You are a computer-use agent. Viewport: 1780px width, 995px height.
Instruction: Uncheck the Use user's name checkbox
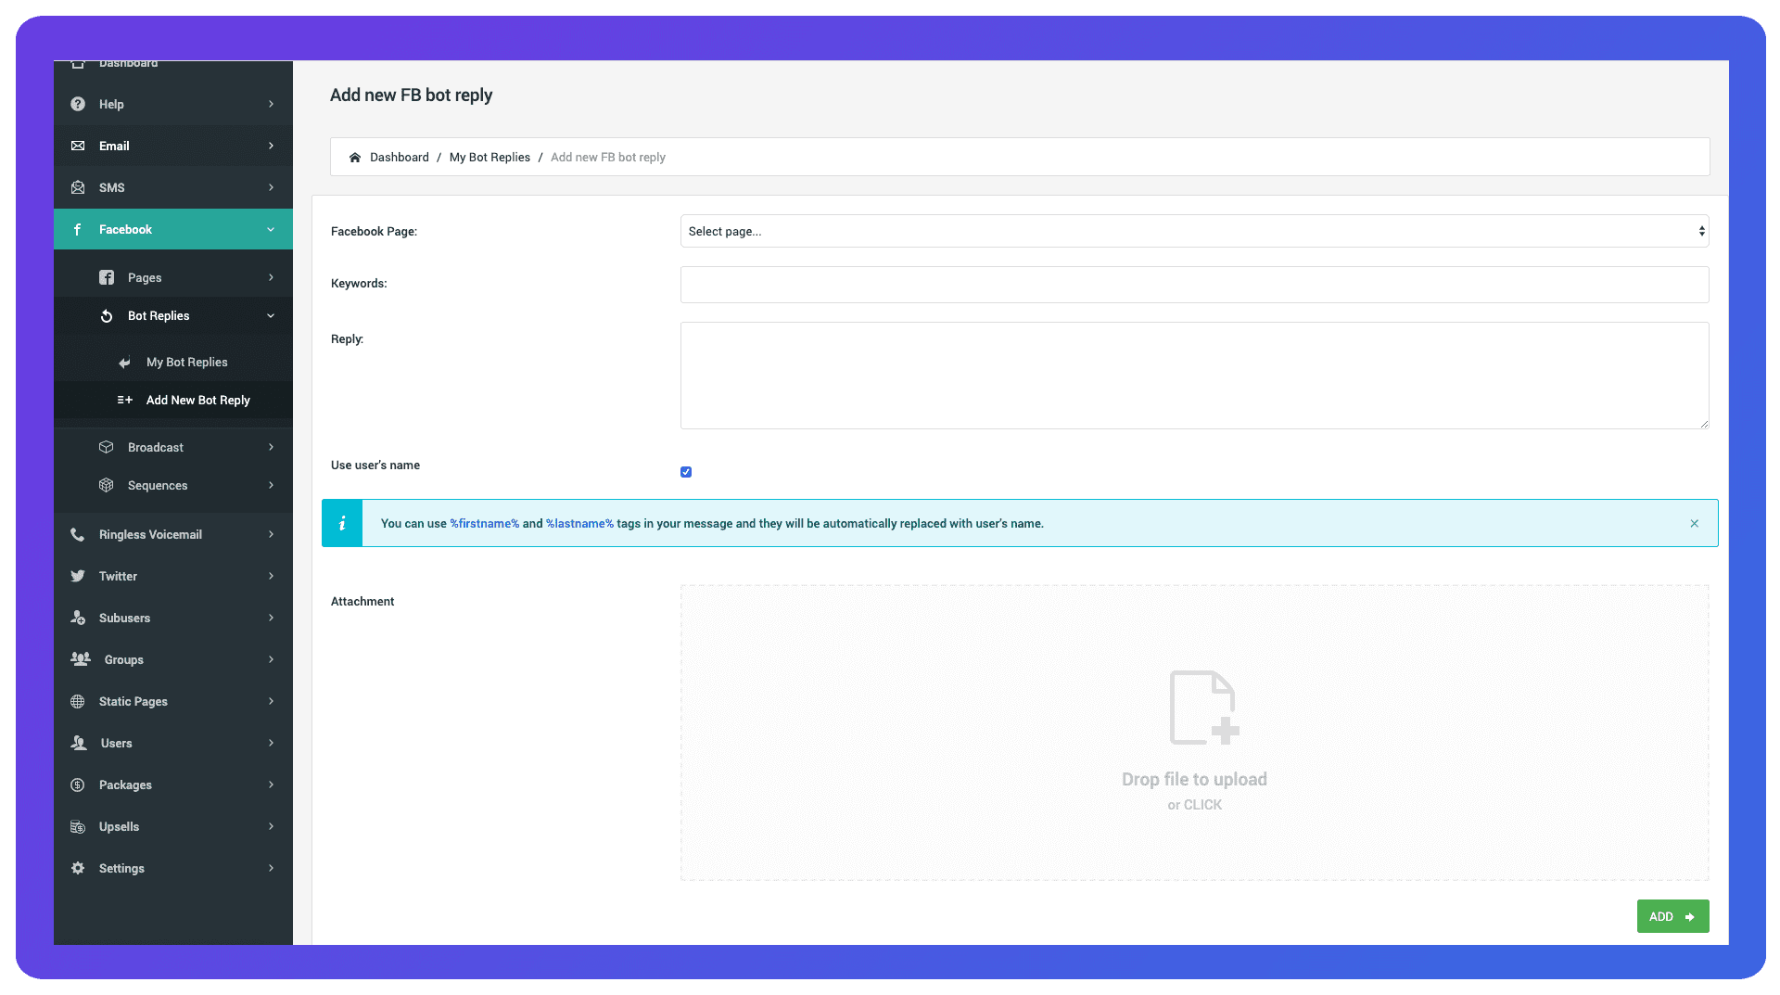(686, 472)
